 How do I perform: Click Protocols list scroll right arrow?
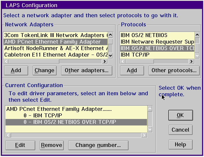pyautogui.click(x=191, y=61)
